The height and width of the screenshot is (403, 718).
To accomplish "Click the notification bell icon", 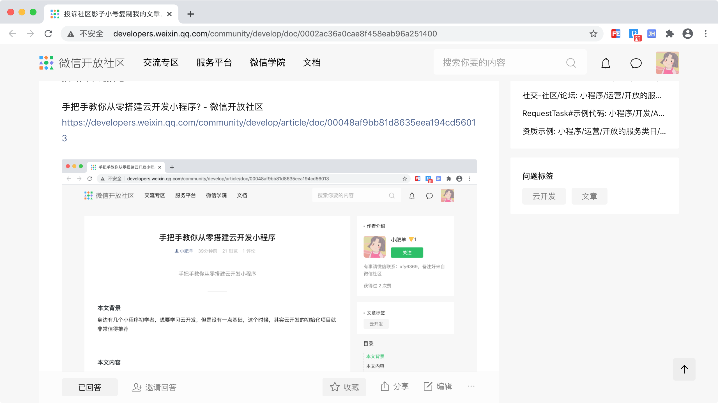I will [606, 63].
